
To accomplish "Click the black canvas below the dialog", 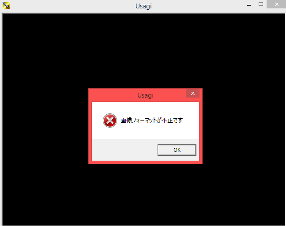I will coord(143,195).
